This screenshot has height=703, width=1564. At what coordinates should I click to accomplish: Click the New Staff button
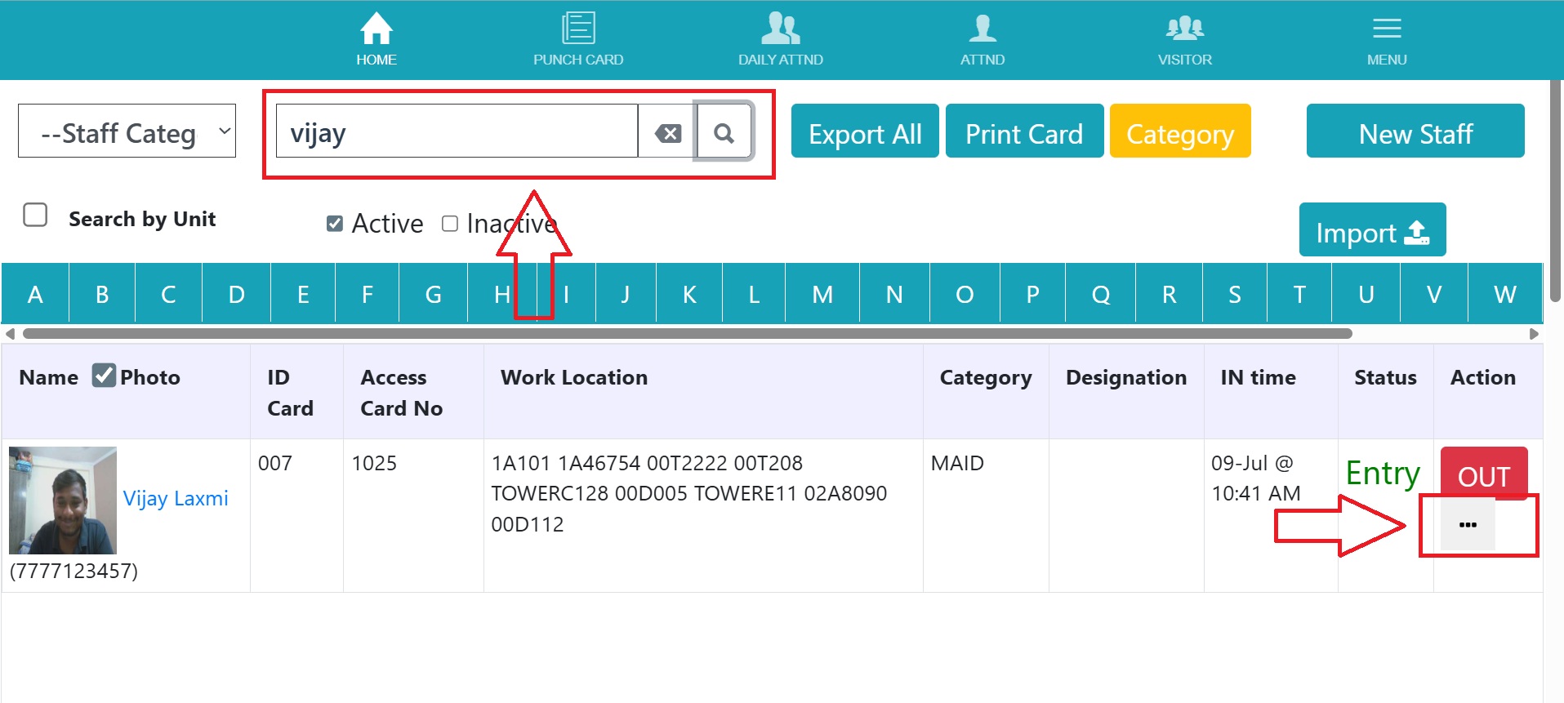point(1415,131)
